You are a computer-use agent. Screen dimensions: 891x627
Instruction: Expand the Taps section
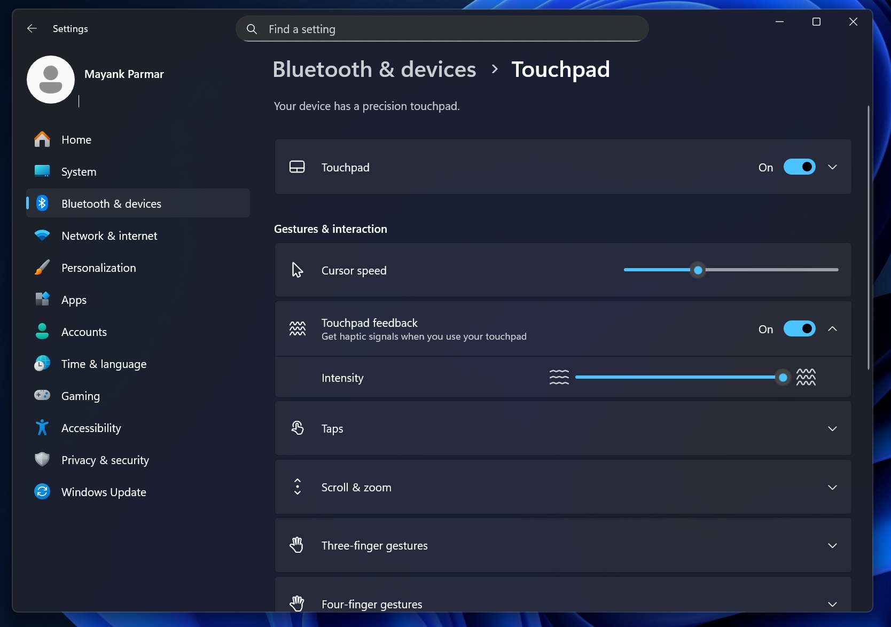(x=832, y=428)
